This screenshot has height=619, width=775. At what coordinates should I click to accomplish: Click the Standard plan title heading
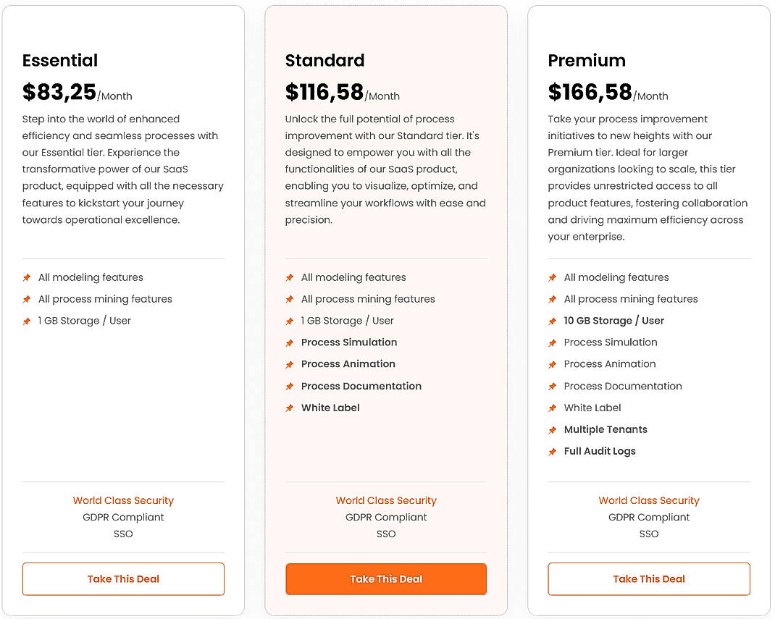click(x=324, y=61)
